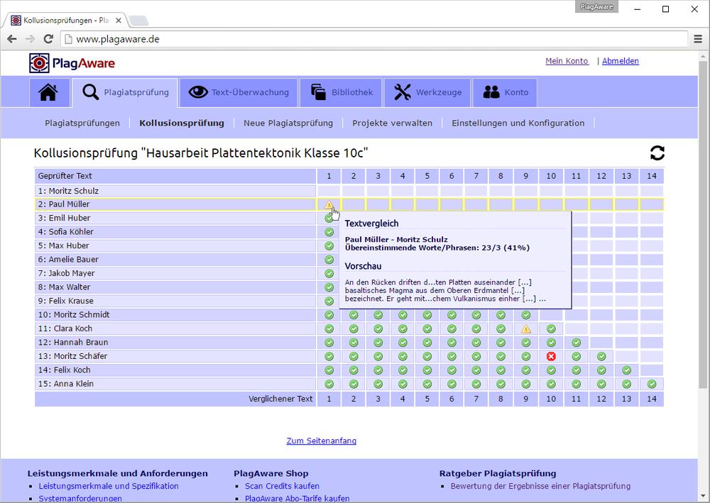Viewport: 710px width, 503px height.
Task: Select row 8: Max Walter
Action: [175, 287]
